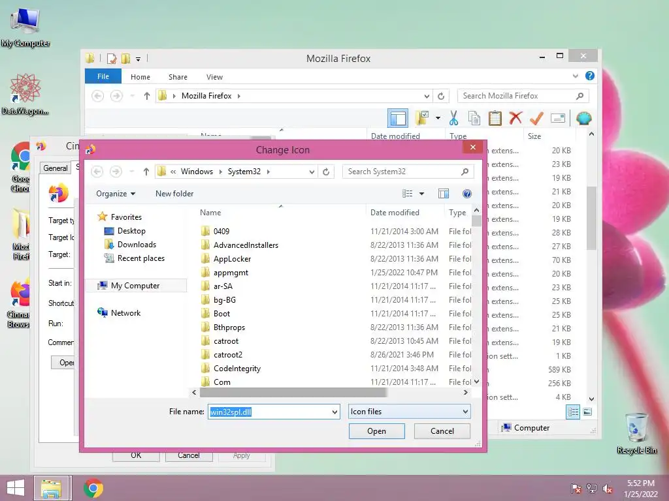The height and width of the screenshot is (501, 669).
Task: Show the preview pane in Change Icon dialog
Action: (x=444, y=194)
